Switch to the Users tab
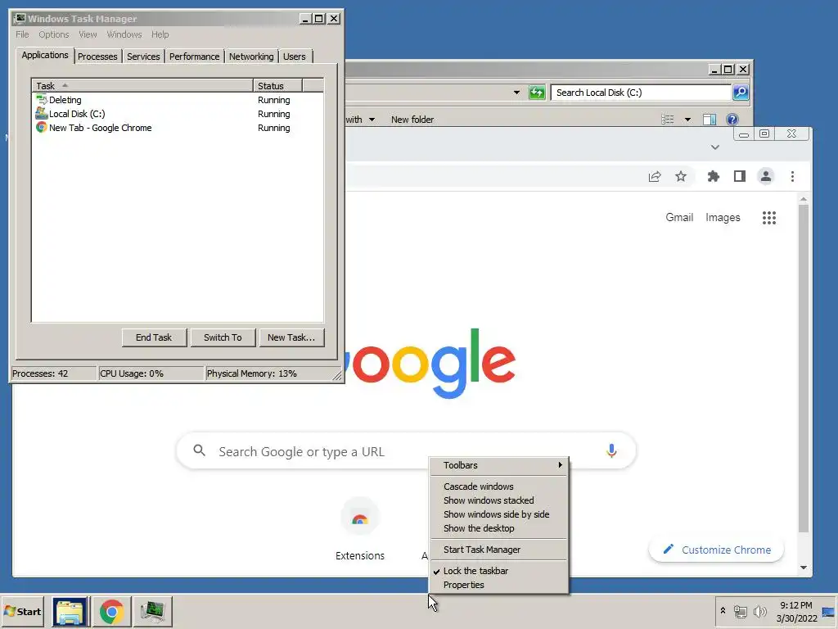This screenshot has width=838, height=629. pyautogui.click(x=295, y=57)
